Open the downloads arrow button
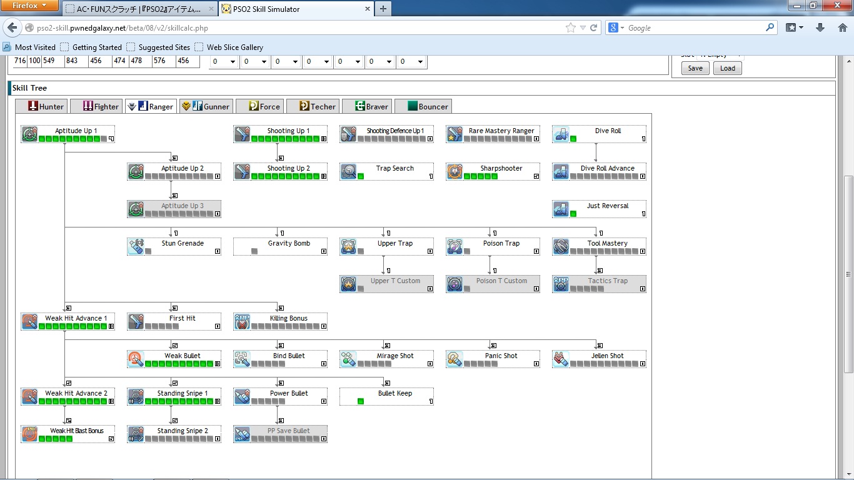Image resolution: width=854 pixels, height=480 pixels. click(x=820, y=27)
